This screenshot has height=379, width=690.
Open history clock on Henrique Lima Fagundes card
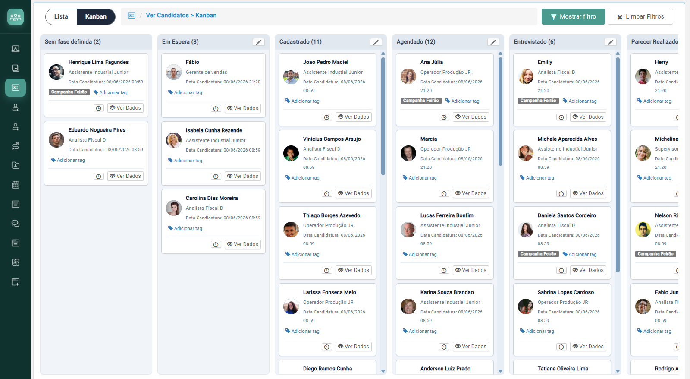click(99, 108)
